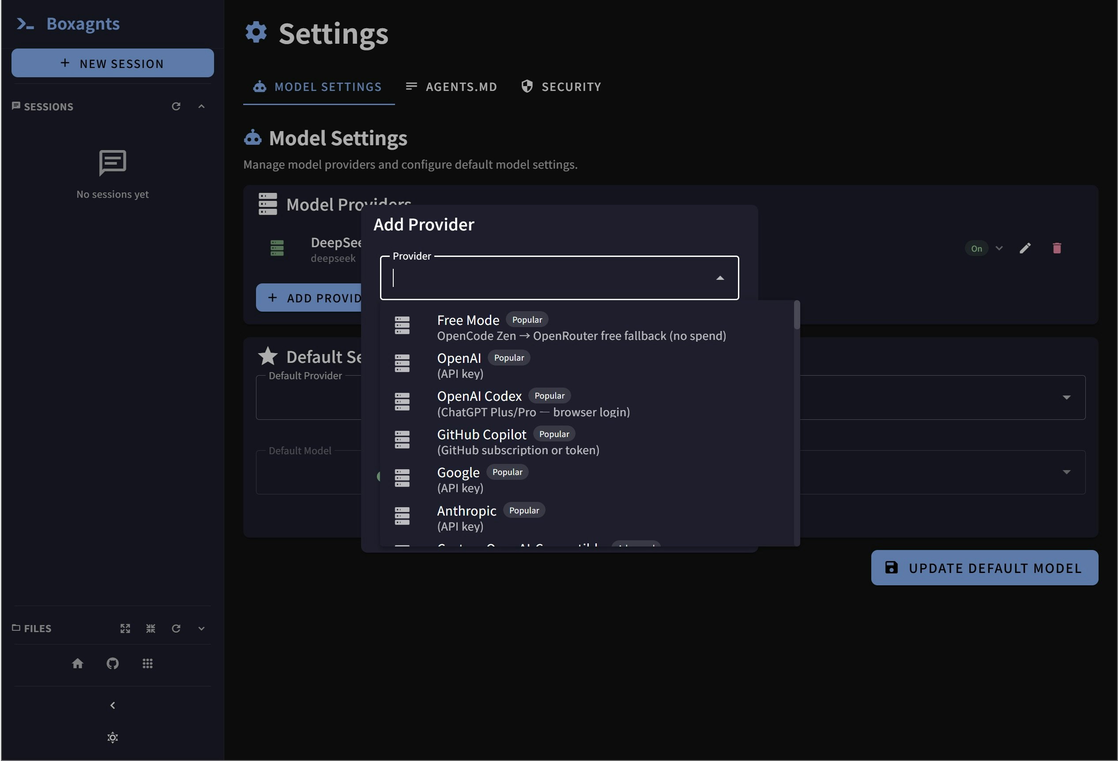
Task: Refresh the Files panel
Action: click(176, 628)
